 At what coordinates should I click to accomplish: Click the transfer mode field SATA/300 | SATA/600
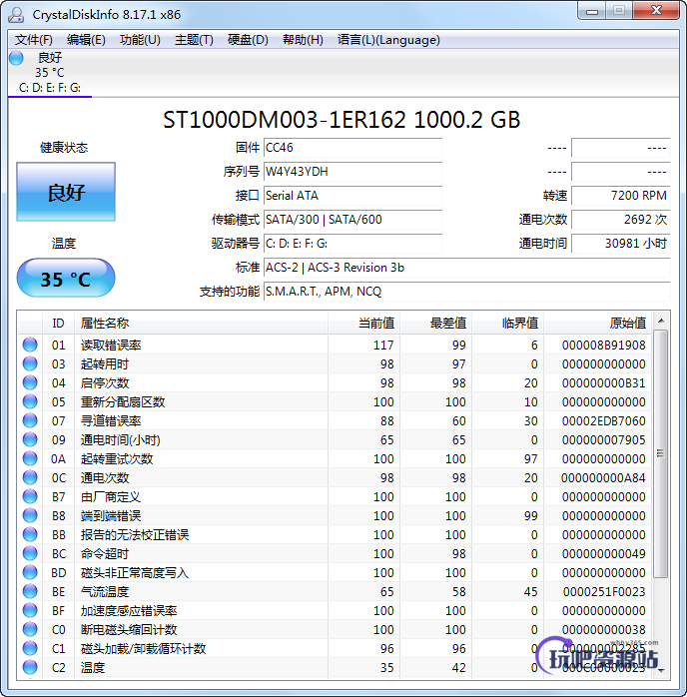point(352,220)
